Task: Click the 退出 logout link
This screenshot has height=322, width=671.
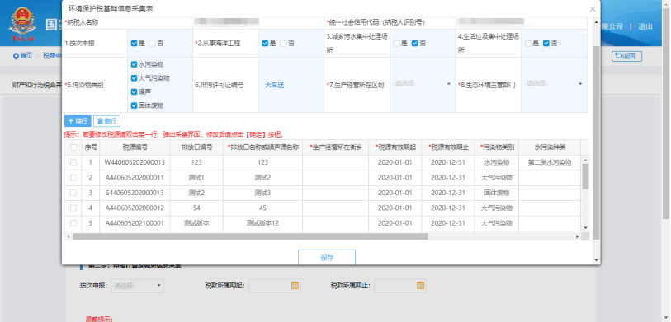Action: 645,26
